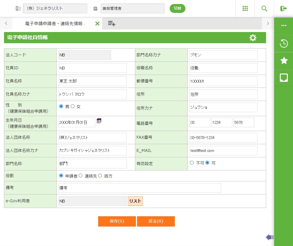Open favorites star icon in sidebar
The width and height of the screenshot is (293, 246).
pos(284,60)
